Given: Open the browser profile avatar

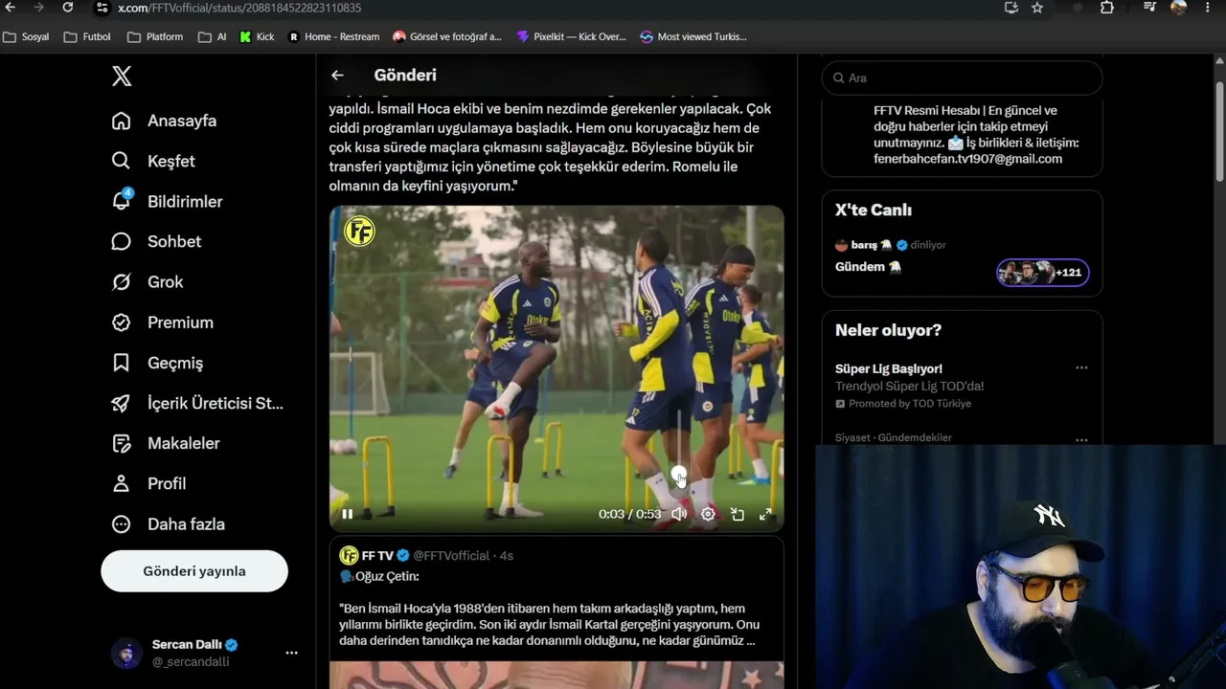Looking at the screenshot, I should click(1179, 8).
